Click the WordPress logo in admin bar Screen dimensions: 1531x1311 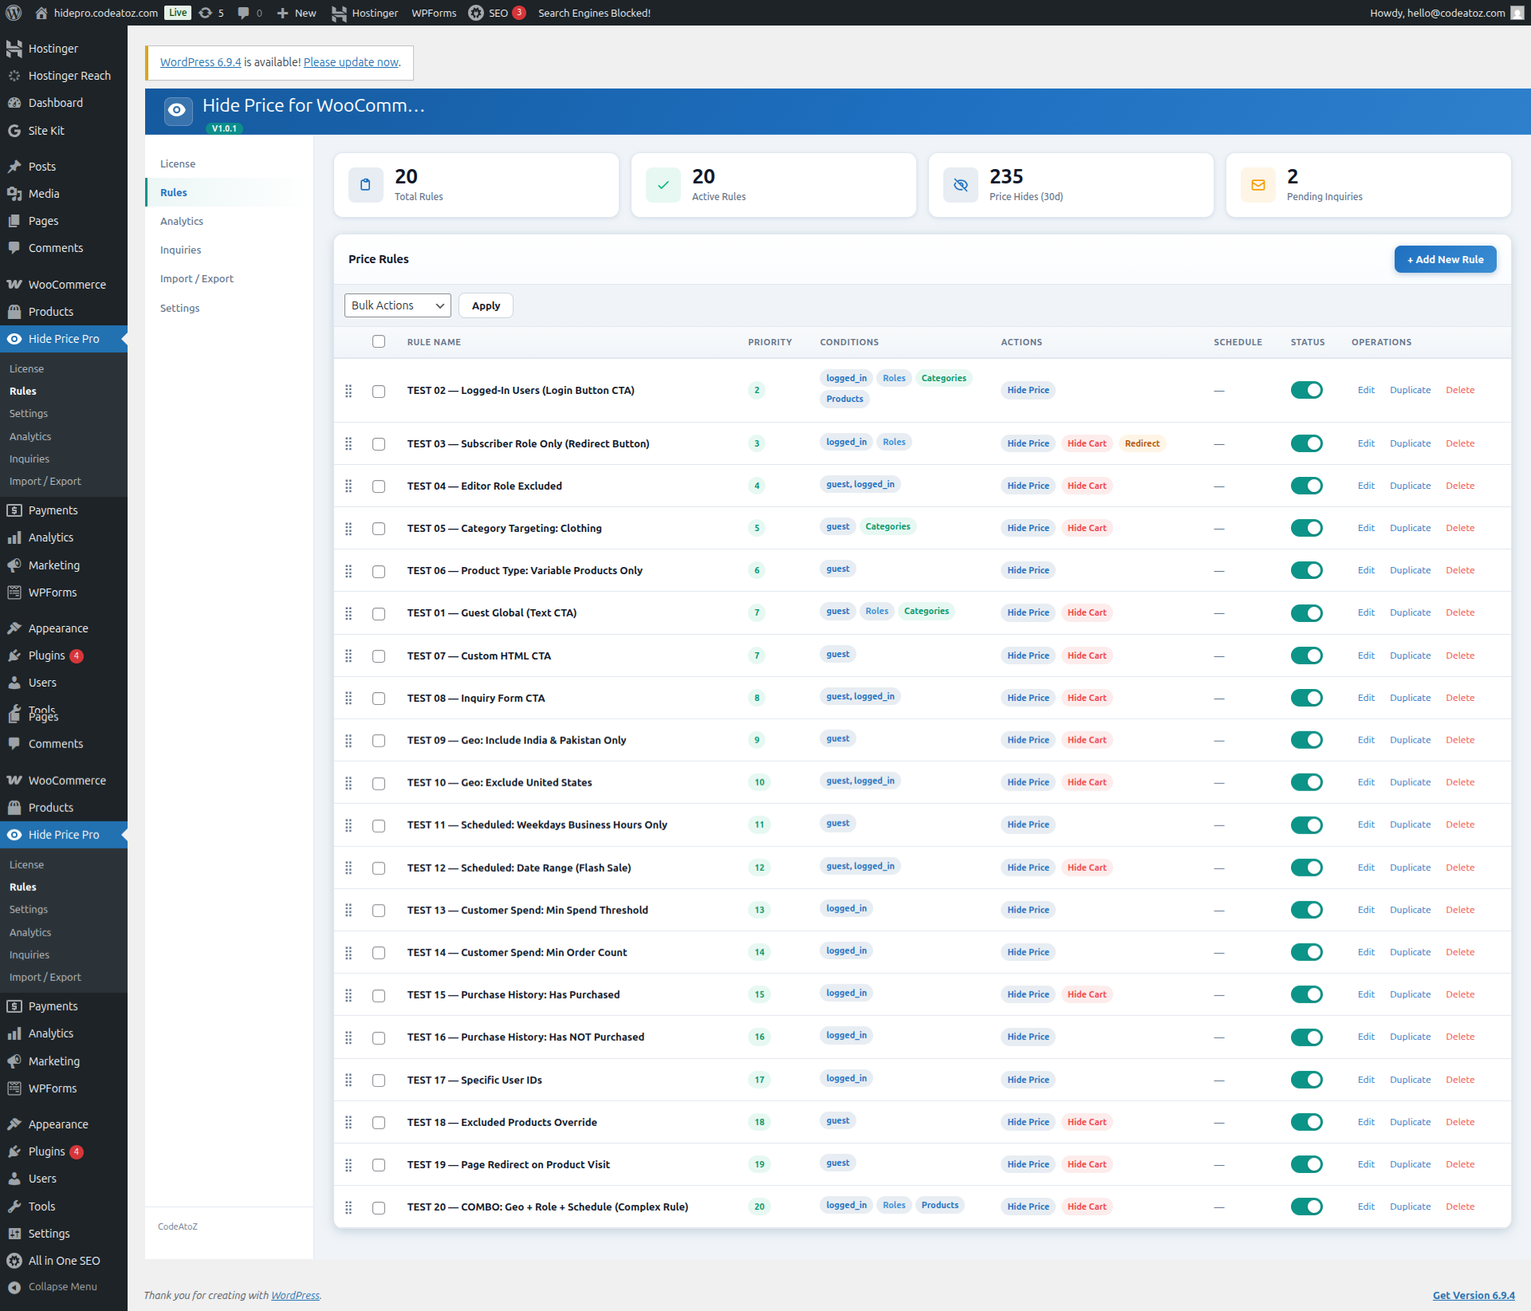click(14, 13)
